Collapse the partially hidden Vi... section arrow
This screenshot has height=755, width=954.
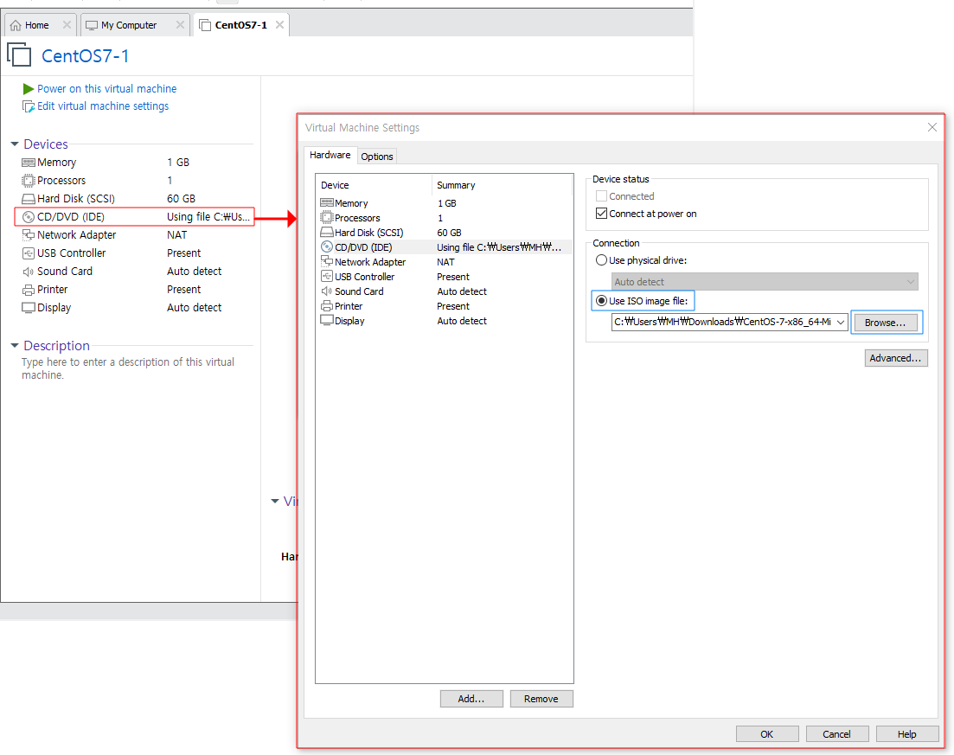tap(275, 502)
